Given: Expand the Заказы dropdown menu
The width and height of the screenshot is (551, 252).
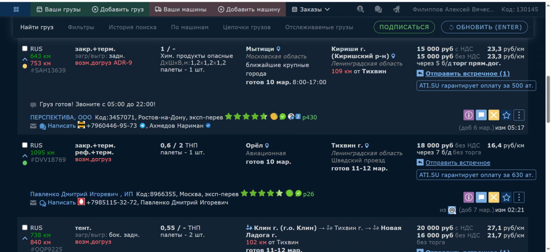Looking at the screenshot, I should 311,9.
